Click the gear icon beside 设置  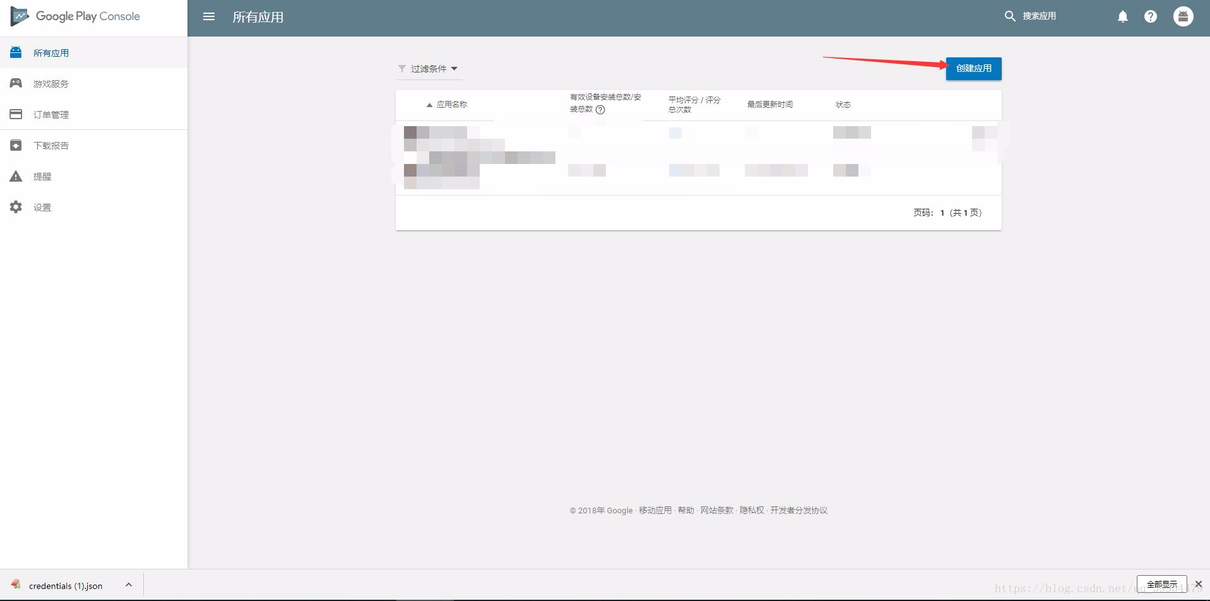coord(16,207)
